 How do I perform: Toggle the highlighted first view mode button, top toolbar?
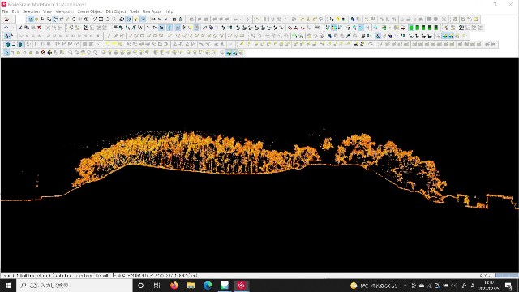click(x=31, y=19)
